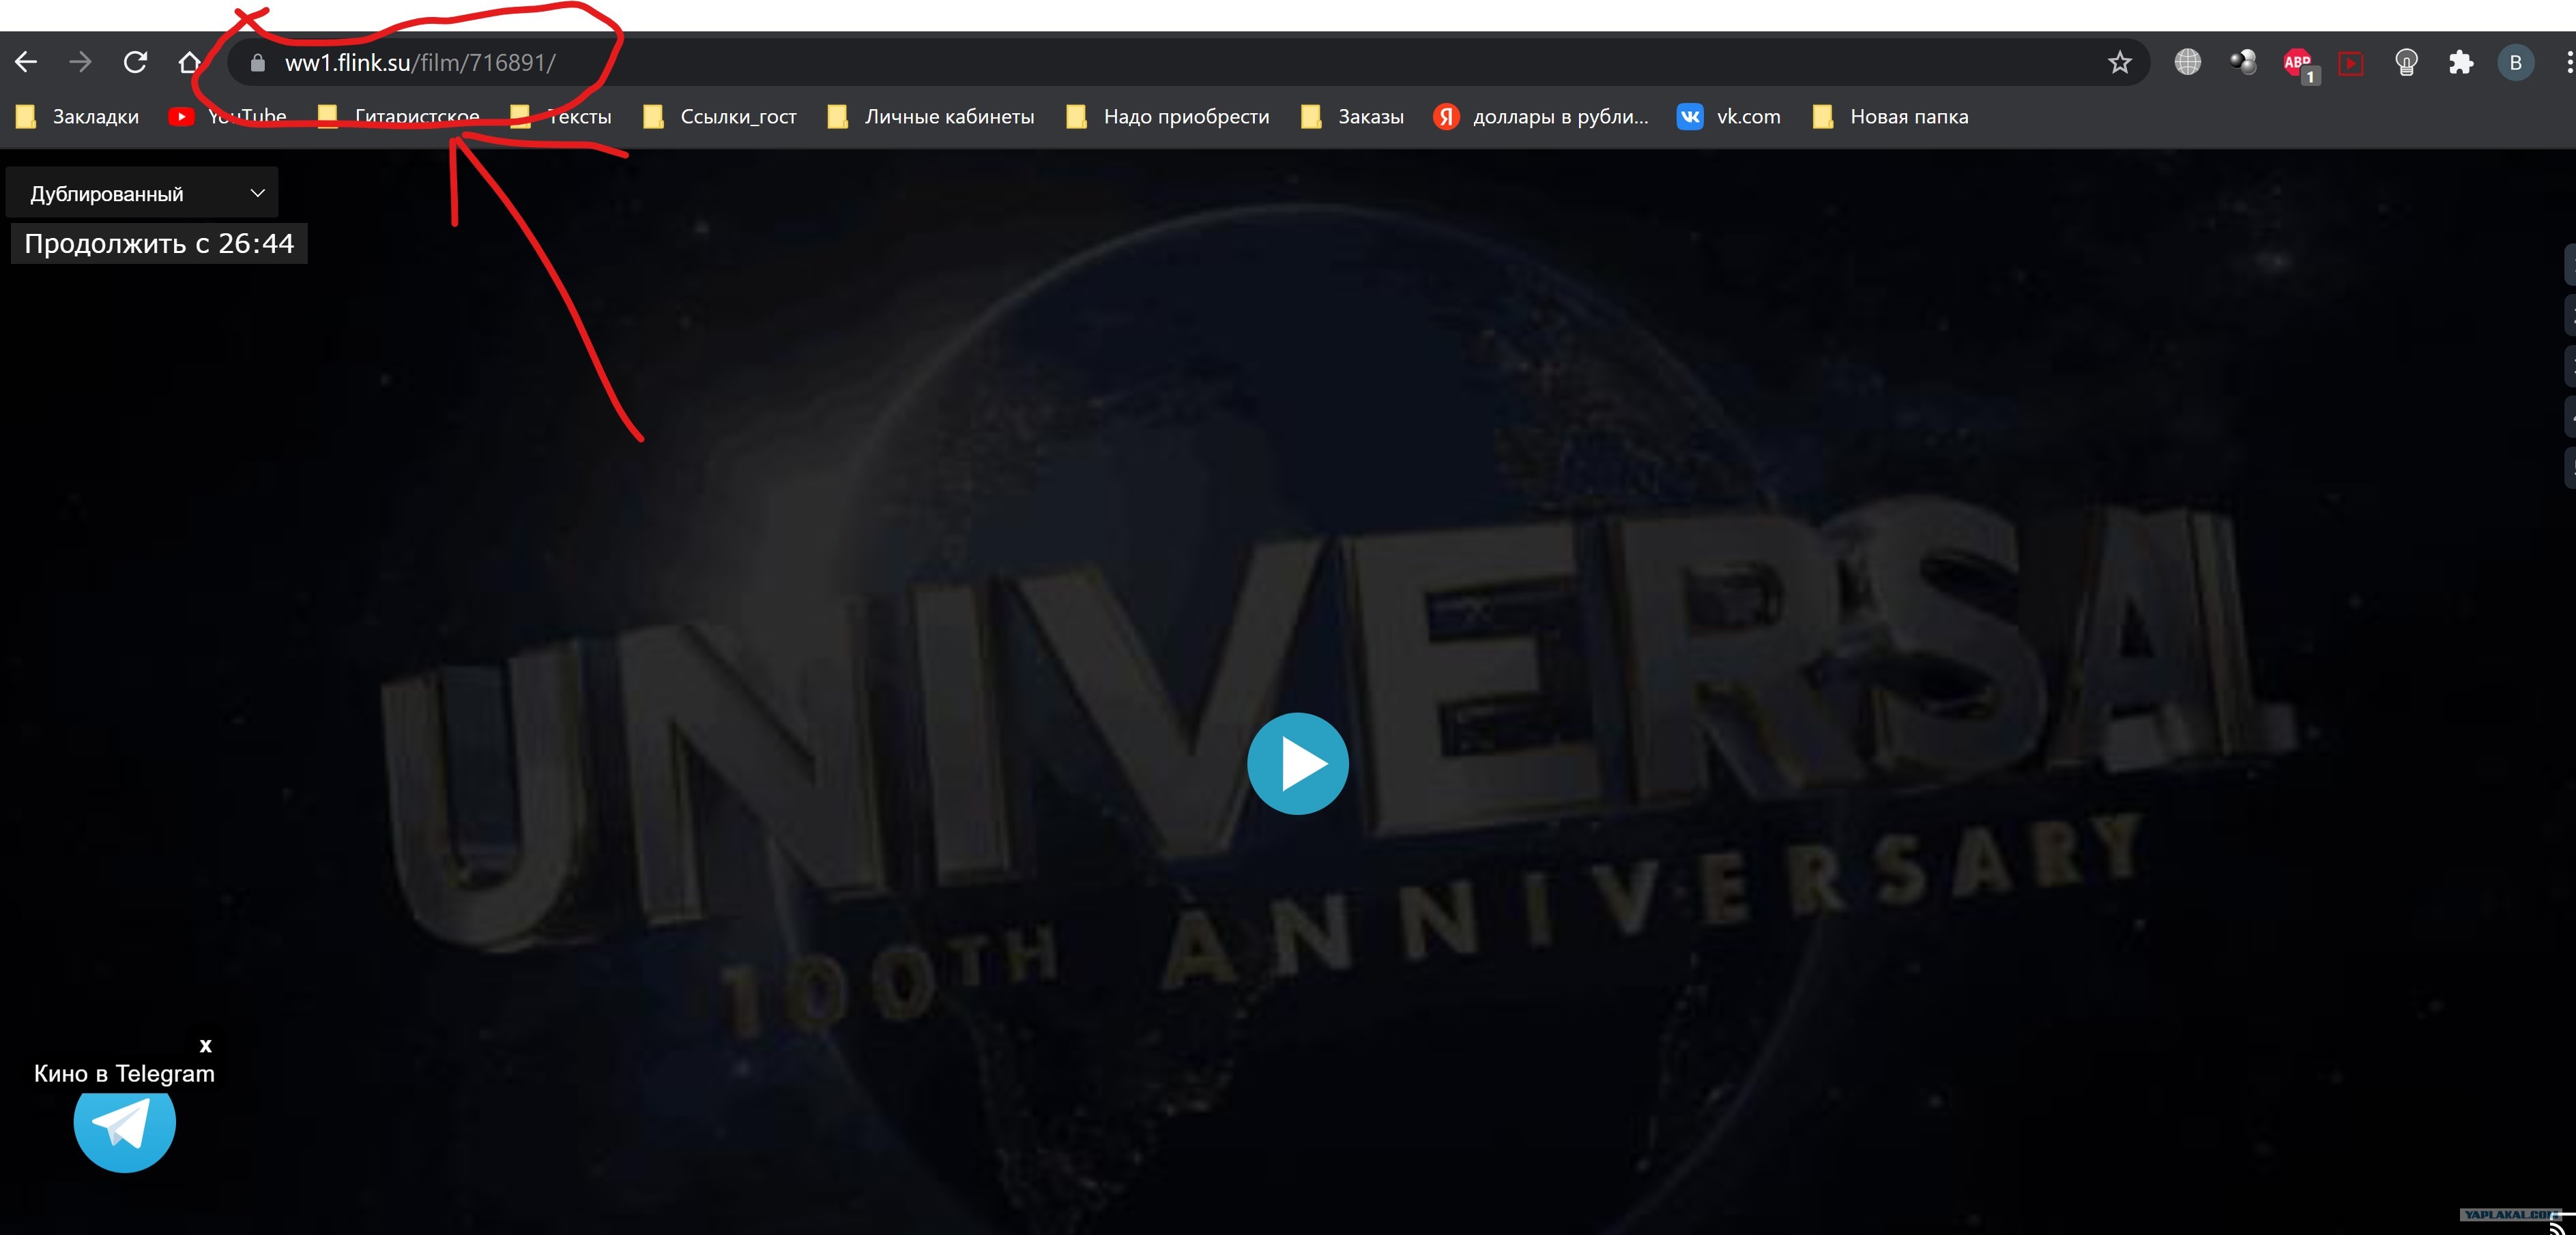Open the Закладки bookmarks folder
The image size is (2576, 1235).
pos(77,117)
